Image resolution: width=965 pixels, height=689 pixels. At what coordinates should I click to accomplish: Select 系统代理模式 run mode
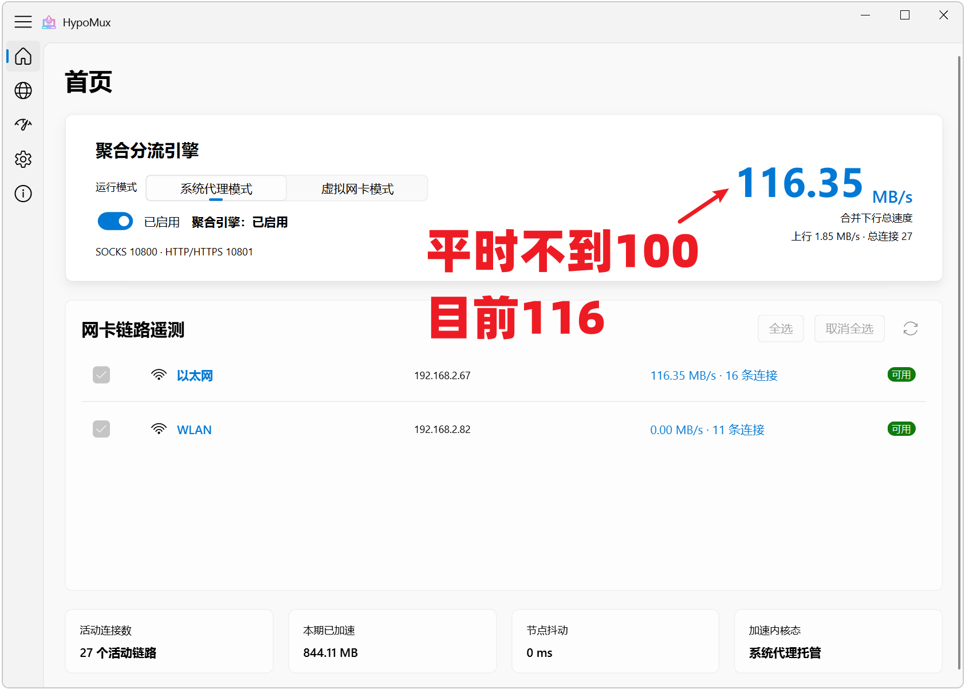(x=216, y=188)
